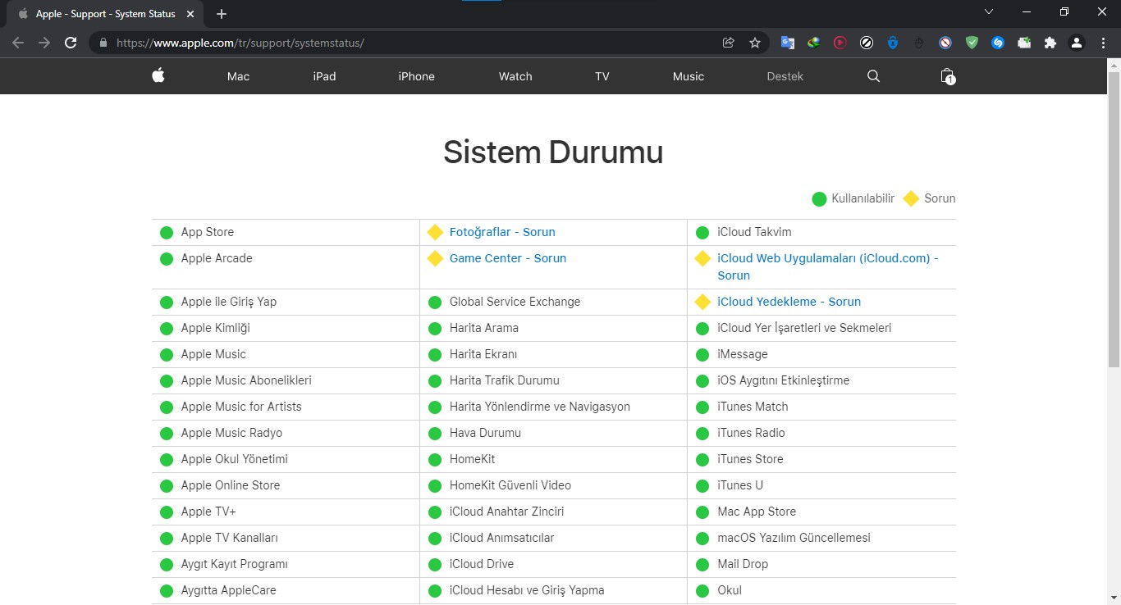Open the iPad menu item

click(324, 76)
